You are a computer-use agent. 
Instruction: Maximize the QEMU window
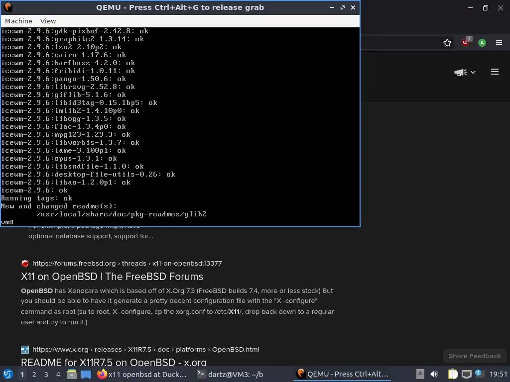click(x=343, y=7)
